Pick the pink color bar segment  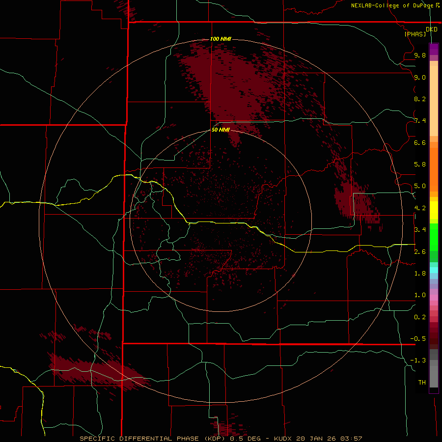tap(434, 298)
